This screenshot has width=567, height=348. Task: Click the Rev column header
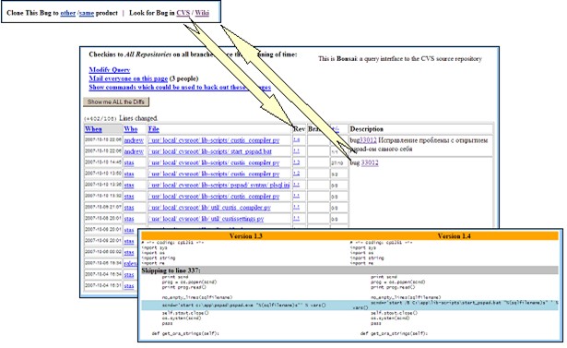click(299, 129)
